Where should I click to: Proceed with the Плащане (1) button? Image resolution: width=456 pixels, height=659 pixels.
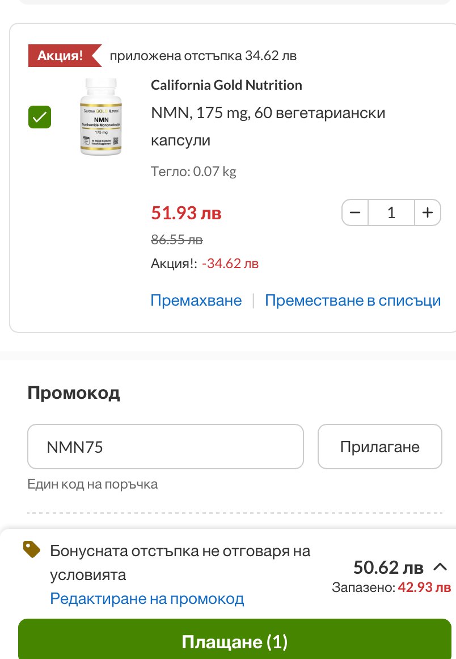click(235, 642)
